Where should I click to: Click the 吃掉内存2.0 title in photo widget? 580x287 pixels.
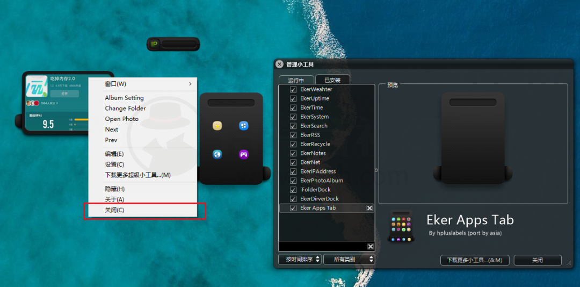coord(62,79)
